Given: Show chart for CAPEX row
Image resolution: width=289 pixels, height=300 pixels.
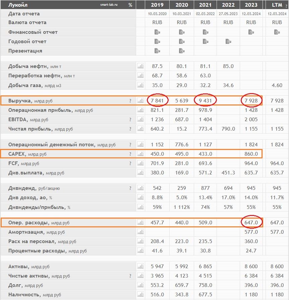Looking at the screenshot, I should pos(140,154).
